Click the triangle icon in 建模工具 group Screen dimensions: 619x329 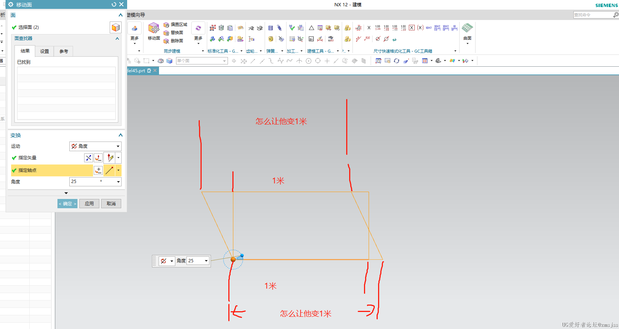tap(311, 28)
